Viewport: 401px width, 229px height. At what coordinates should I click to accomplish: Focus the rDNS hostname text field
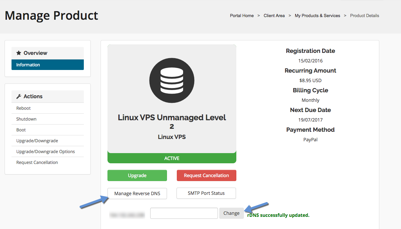pos(184,213)
